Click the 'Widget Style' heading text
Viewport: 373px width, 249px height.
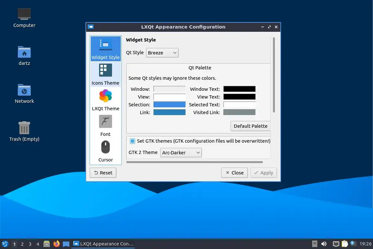point(141,40)
